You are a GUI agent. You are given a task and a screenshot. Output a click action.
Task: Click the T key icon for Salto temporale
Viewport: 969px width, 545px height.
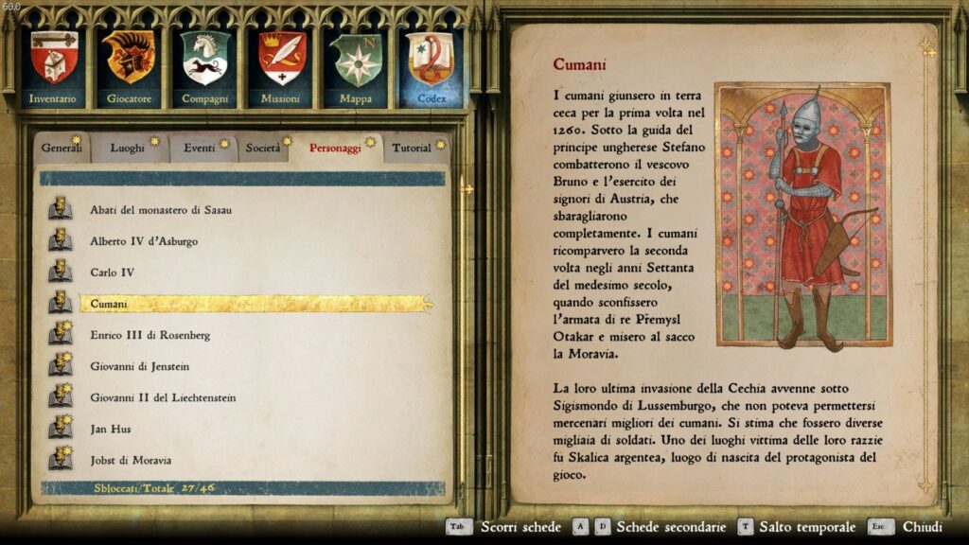coord(746,526)
